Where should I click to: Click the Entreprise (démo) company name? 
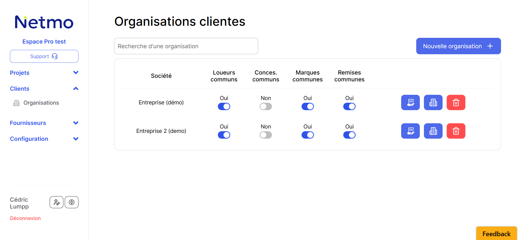(161, 102)
